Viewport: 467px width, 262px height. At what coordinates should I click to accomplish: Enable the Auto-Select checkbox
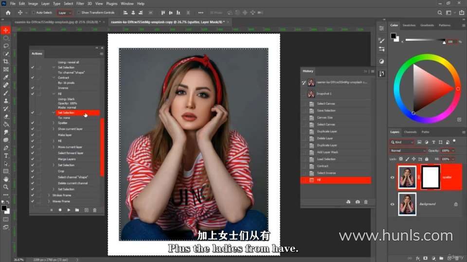34,13
